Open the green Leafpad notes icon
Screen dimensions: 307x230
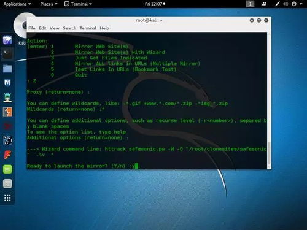click(x=7, y=169)
